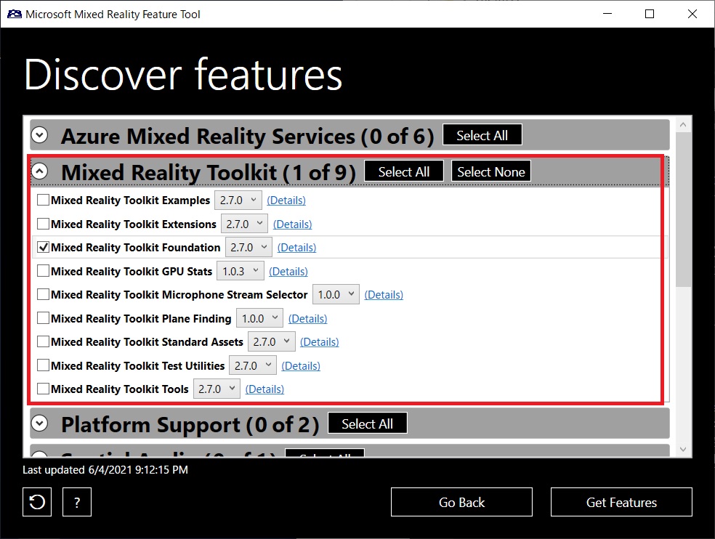715x539 pixels.
Task: Open Details link for Toolkit Extensions
Action: point(292,224)
